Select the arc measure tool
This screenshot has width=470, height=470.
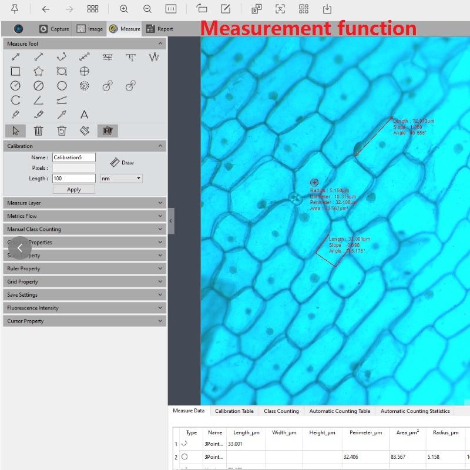click(16, 100)
